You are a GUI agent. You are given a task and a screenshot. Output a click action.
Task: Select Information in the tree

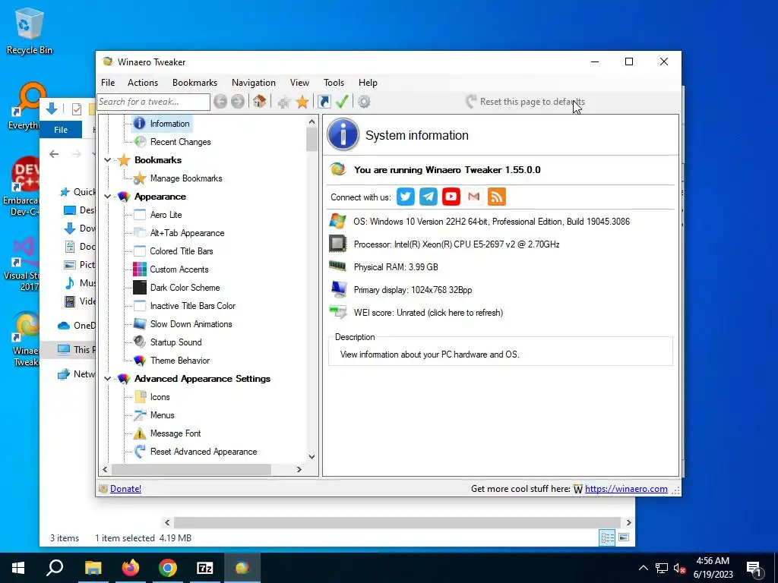coord(169,124)
